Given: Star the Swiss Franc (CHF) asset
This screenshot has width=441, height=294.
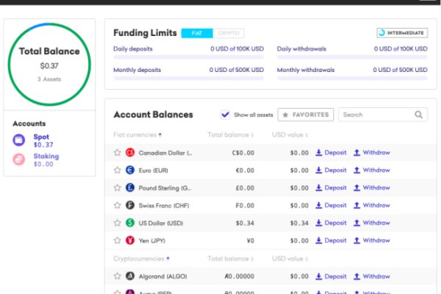Looking at the screenshot, I should (x=117, y=205).
